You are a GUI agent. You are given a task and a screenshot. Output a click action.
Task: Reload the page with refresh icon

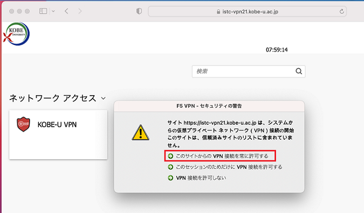(341, 11)
